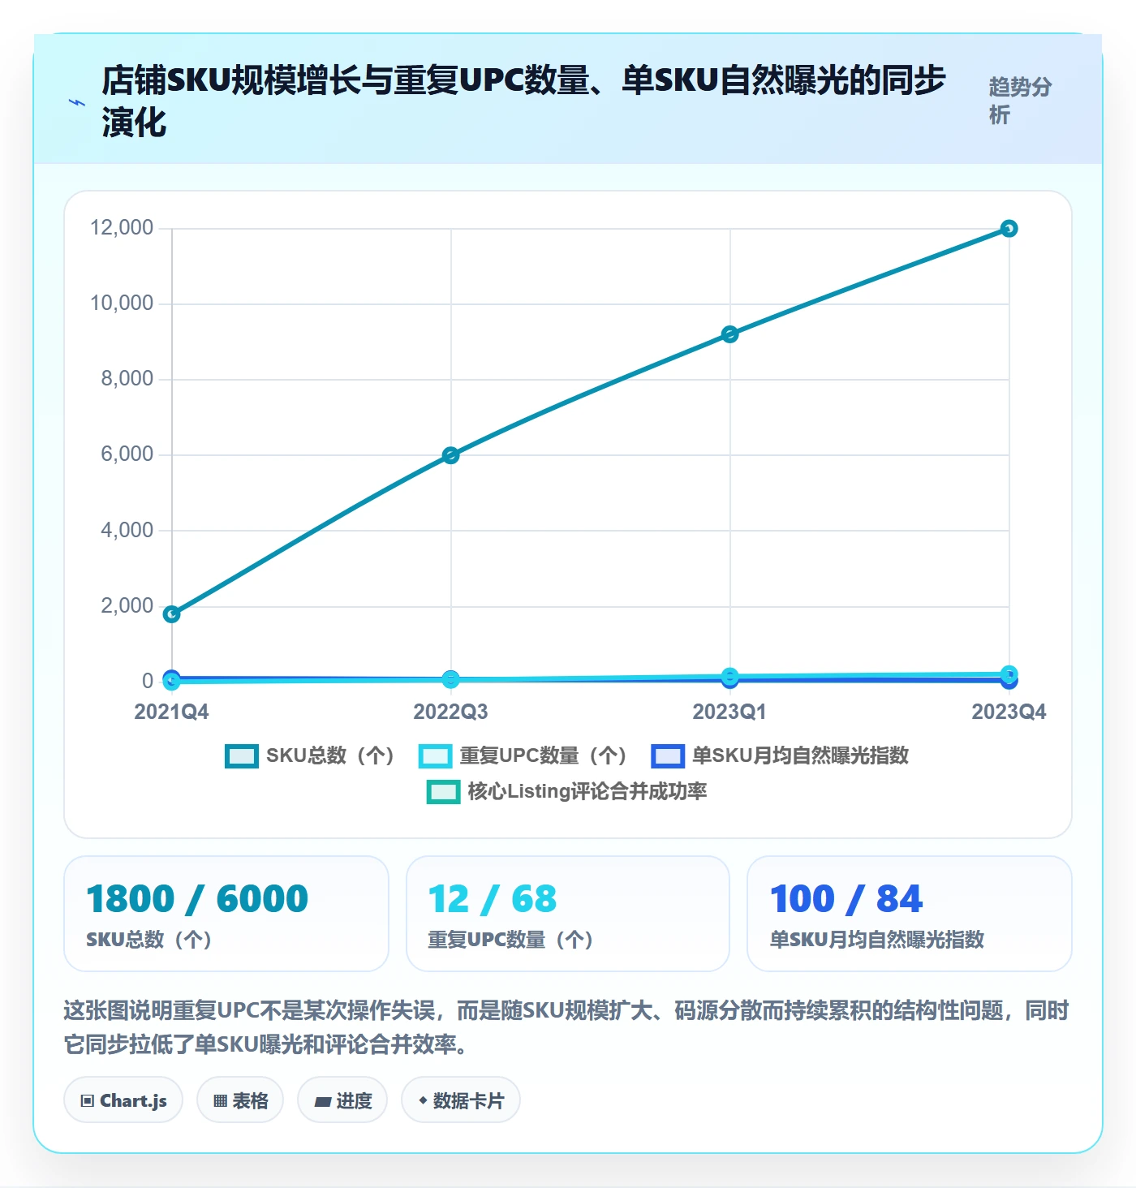Select the SKU总数 data point at 2023Q4
The height and width of the screenshot is (1188, 1136).
[1009, 229]
